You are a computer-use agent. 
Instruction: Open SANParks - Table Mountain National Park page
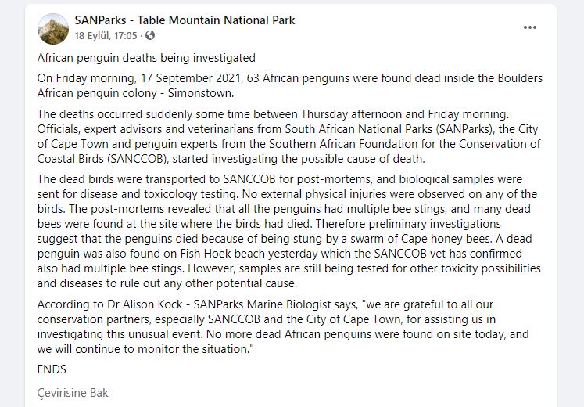click(185, 20)
